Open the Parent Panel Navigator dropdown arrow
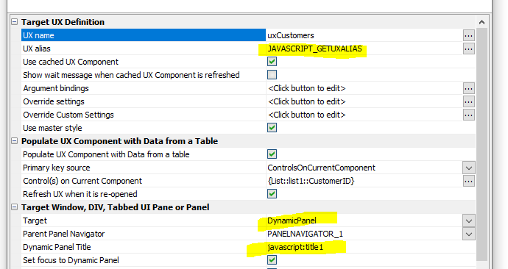This screenshot has height=269, width=508. 468,234
